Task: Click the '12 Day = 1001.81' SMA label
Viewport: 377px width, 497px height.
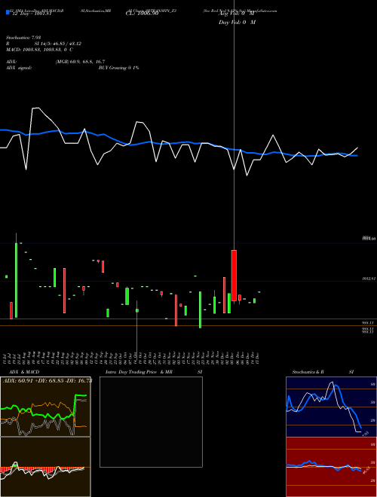Action: pos(32,14)
